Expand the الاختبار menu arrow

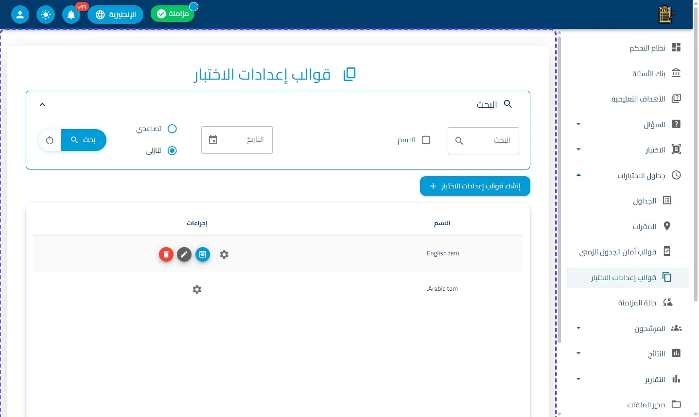tap(578, 150)
